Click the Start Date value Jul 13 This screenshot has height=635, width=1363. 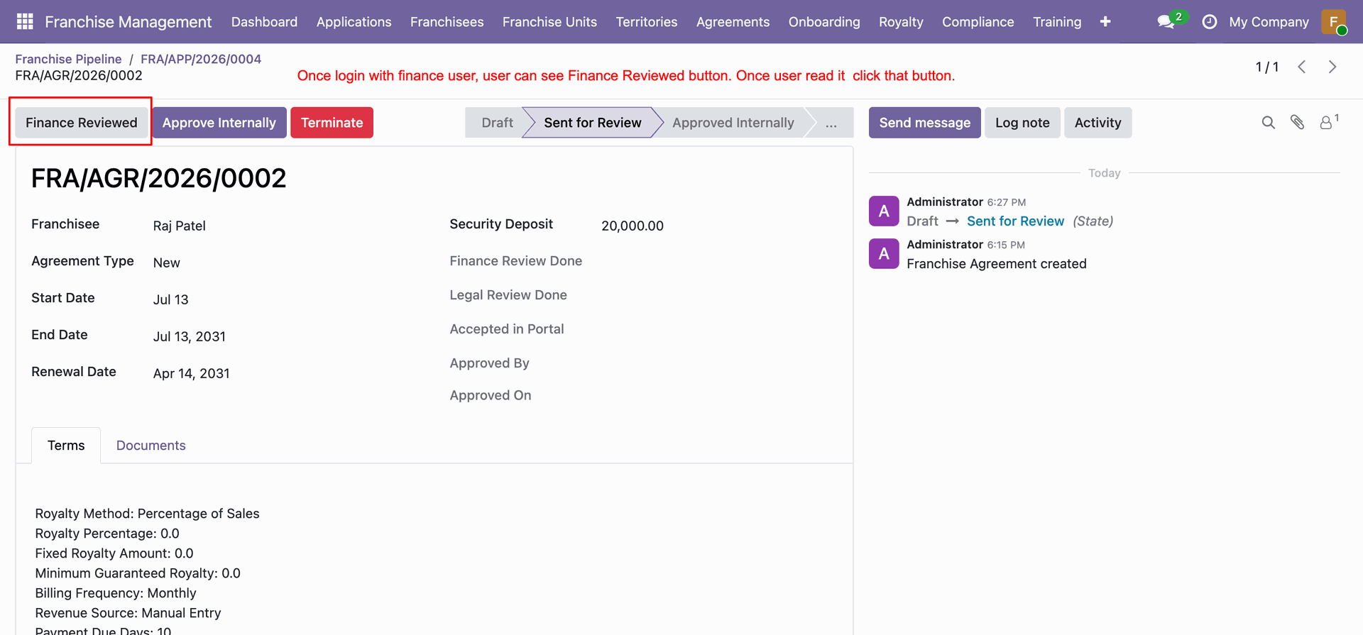[171, 299]
